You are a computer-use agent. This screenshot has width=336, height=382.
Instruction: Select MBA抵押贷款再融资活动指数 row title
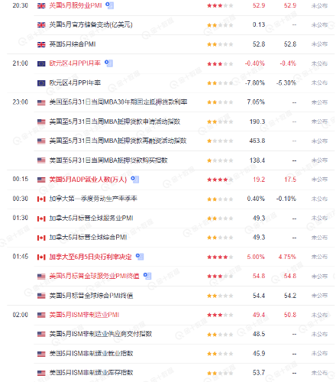point(118,141)
